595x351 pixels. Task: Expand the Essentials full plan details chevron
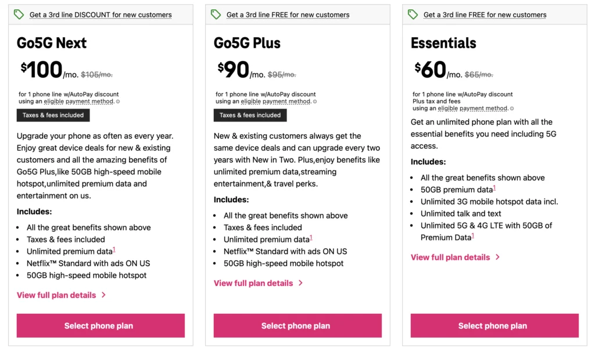point(497,257)
